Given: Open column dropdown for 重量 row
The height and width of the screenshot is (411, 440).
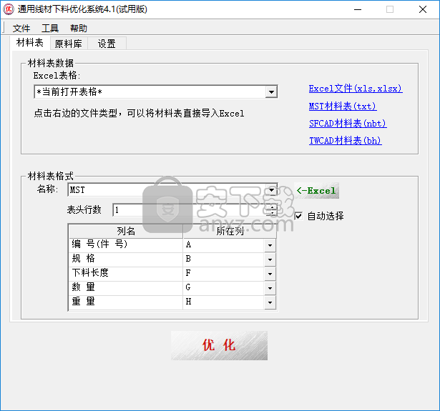Looking at the screenshot, I should coord(270,302).
